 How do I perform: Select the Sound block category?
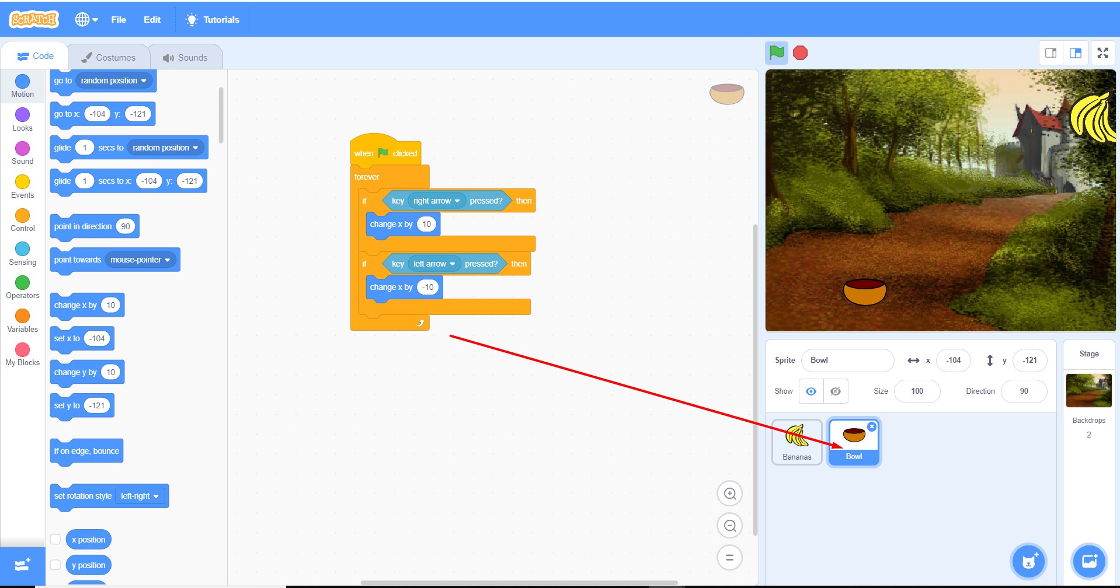(x=22, y=153)
